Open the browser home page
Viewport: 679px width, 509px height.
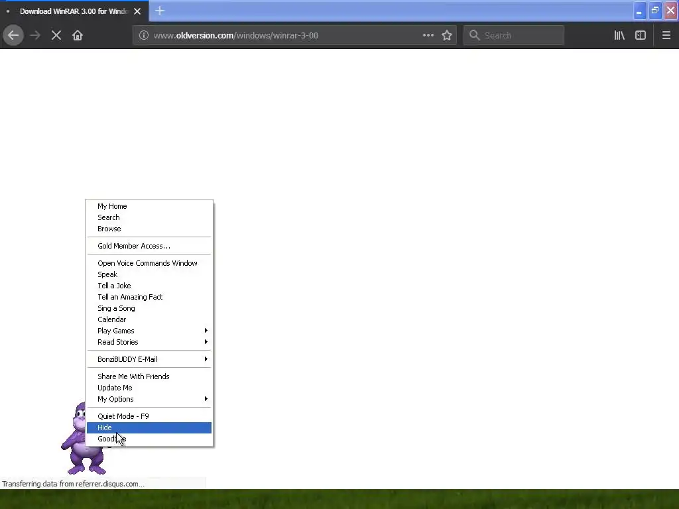pos(78,35)
